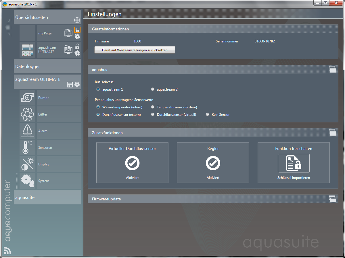Select Durchflusssensor (extern) radio option

coord(98,115)
